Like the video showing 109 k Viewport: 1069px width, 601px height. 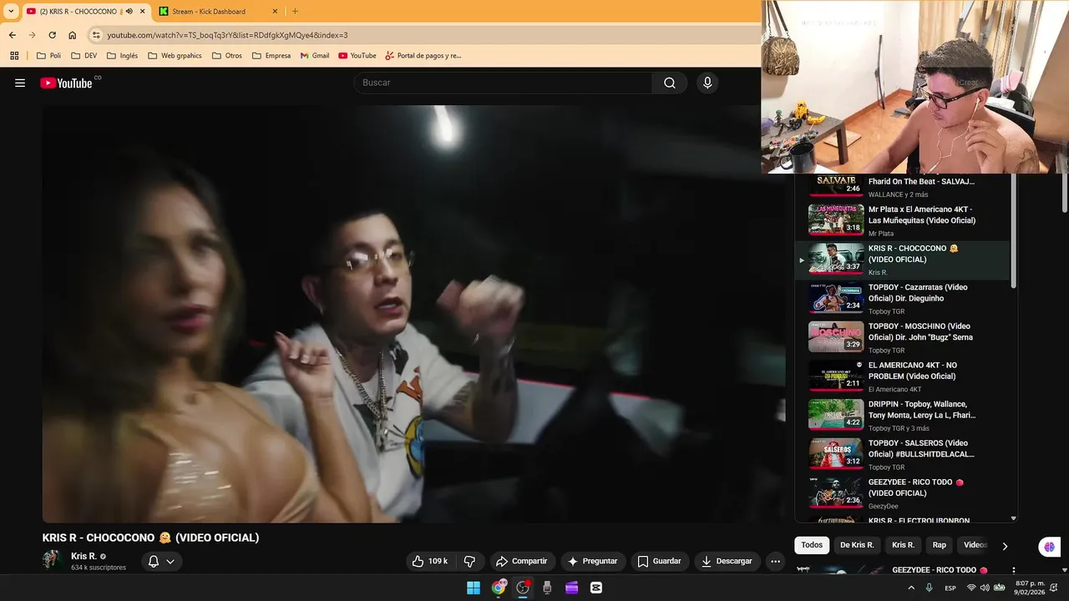click(431, 561)
